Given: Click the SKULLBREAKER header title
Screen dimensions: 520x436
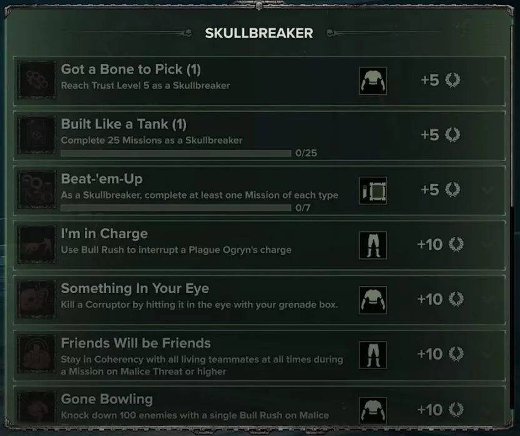Looking at the screenshot, I should click(260, 33).
